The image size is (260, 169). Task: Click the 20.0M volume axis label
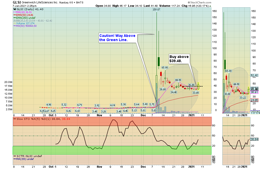8,82
